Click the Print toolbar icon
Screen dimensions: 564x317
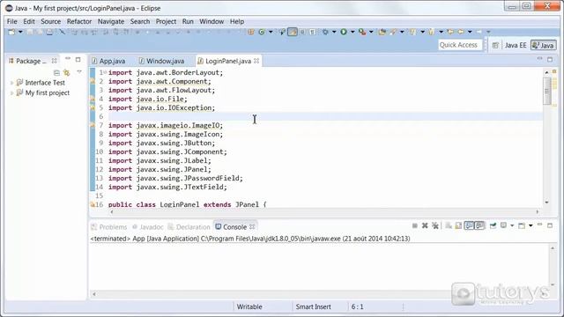pyautogui.click(x=49, y=33)
